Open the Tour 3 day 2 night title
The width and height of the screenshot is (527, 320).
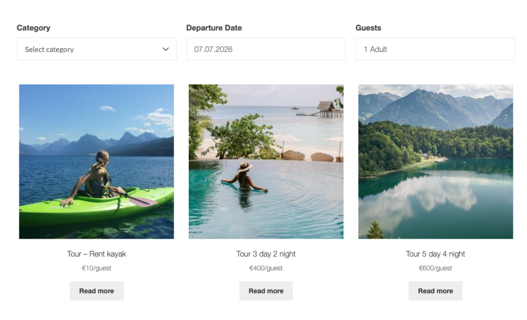[x=266, y=254]
